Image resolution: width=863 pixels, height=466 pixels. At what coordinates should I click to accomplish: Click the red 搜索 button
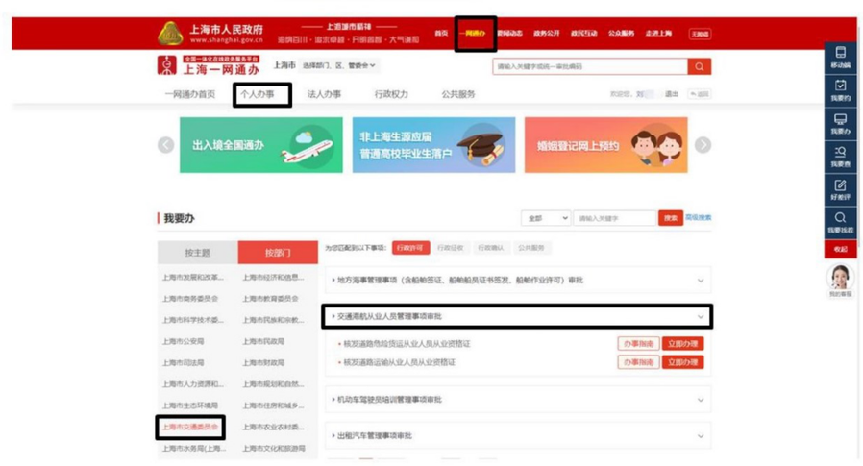tap(671, 218)
